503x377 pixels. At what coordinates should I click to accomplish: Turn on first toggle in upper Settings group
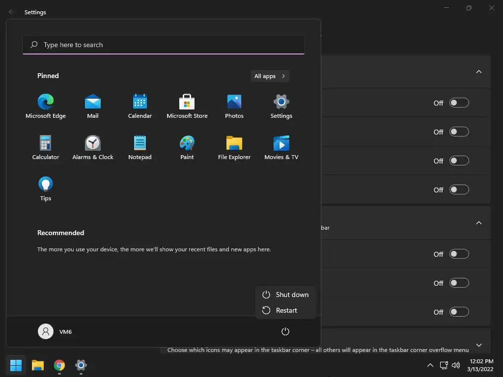pyautogui.click(x=459, y=103)
